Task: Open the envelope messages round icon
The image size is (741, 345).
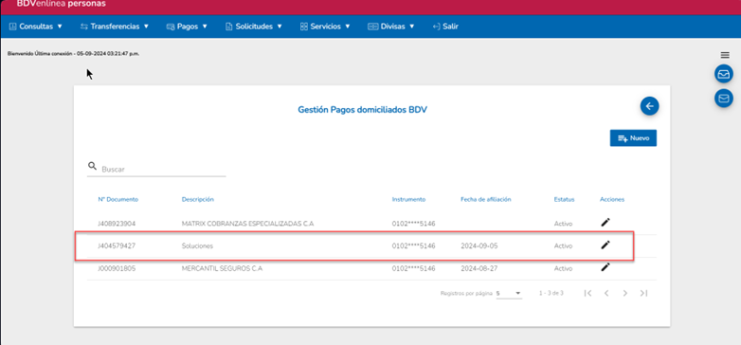Action: click(724, 98)
